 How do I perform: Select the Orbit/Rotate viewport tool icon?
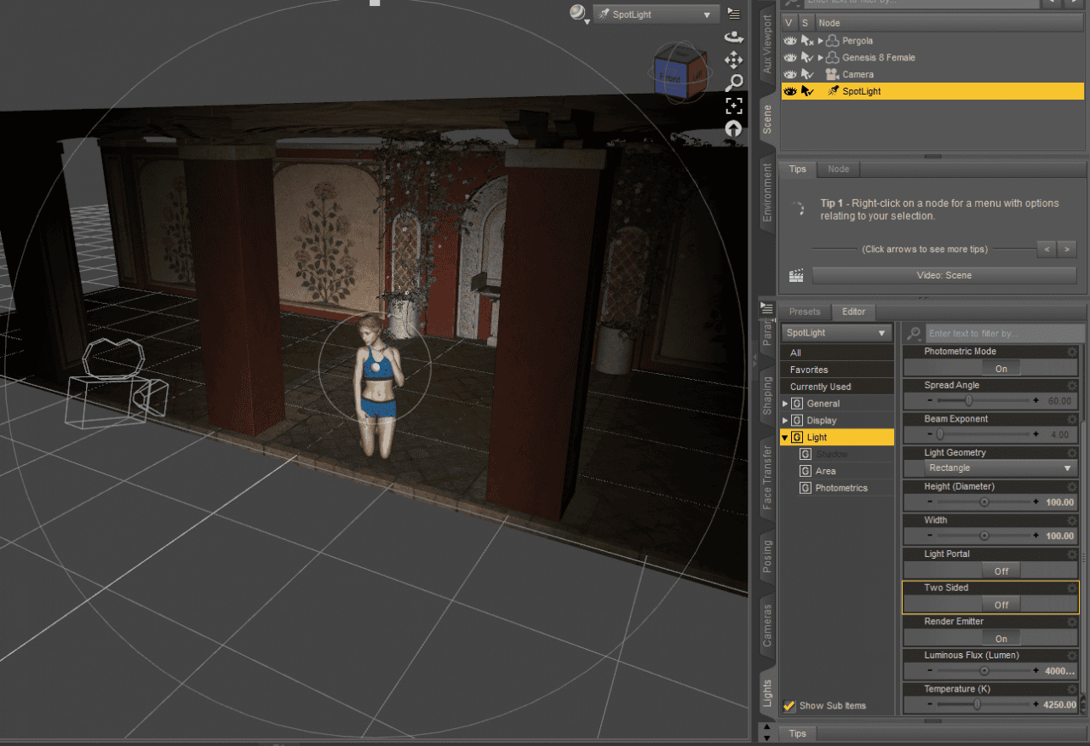point(733,37)
